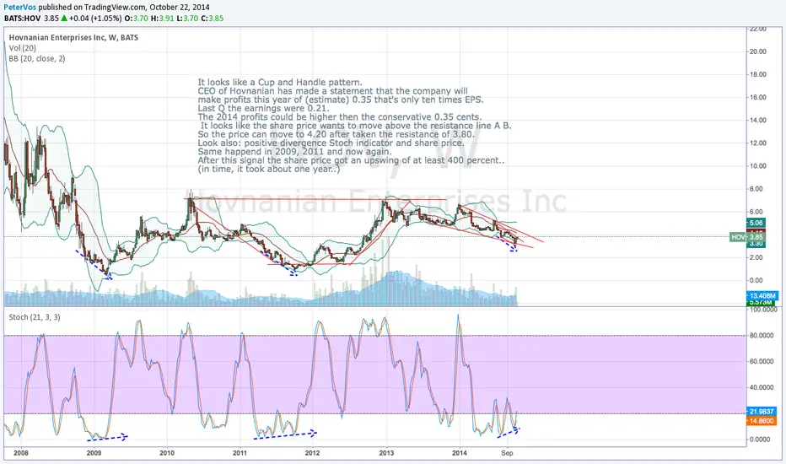The width and height of the screenshot is (786, 464).
Task: Click the HOV 3.85 current price tag
Action: (x=747, y=237)
